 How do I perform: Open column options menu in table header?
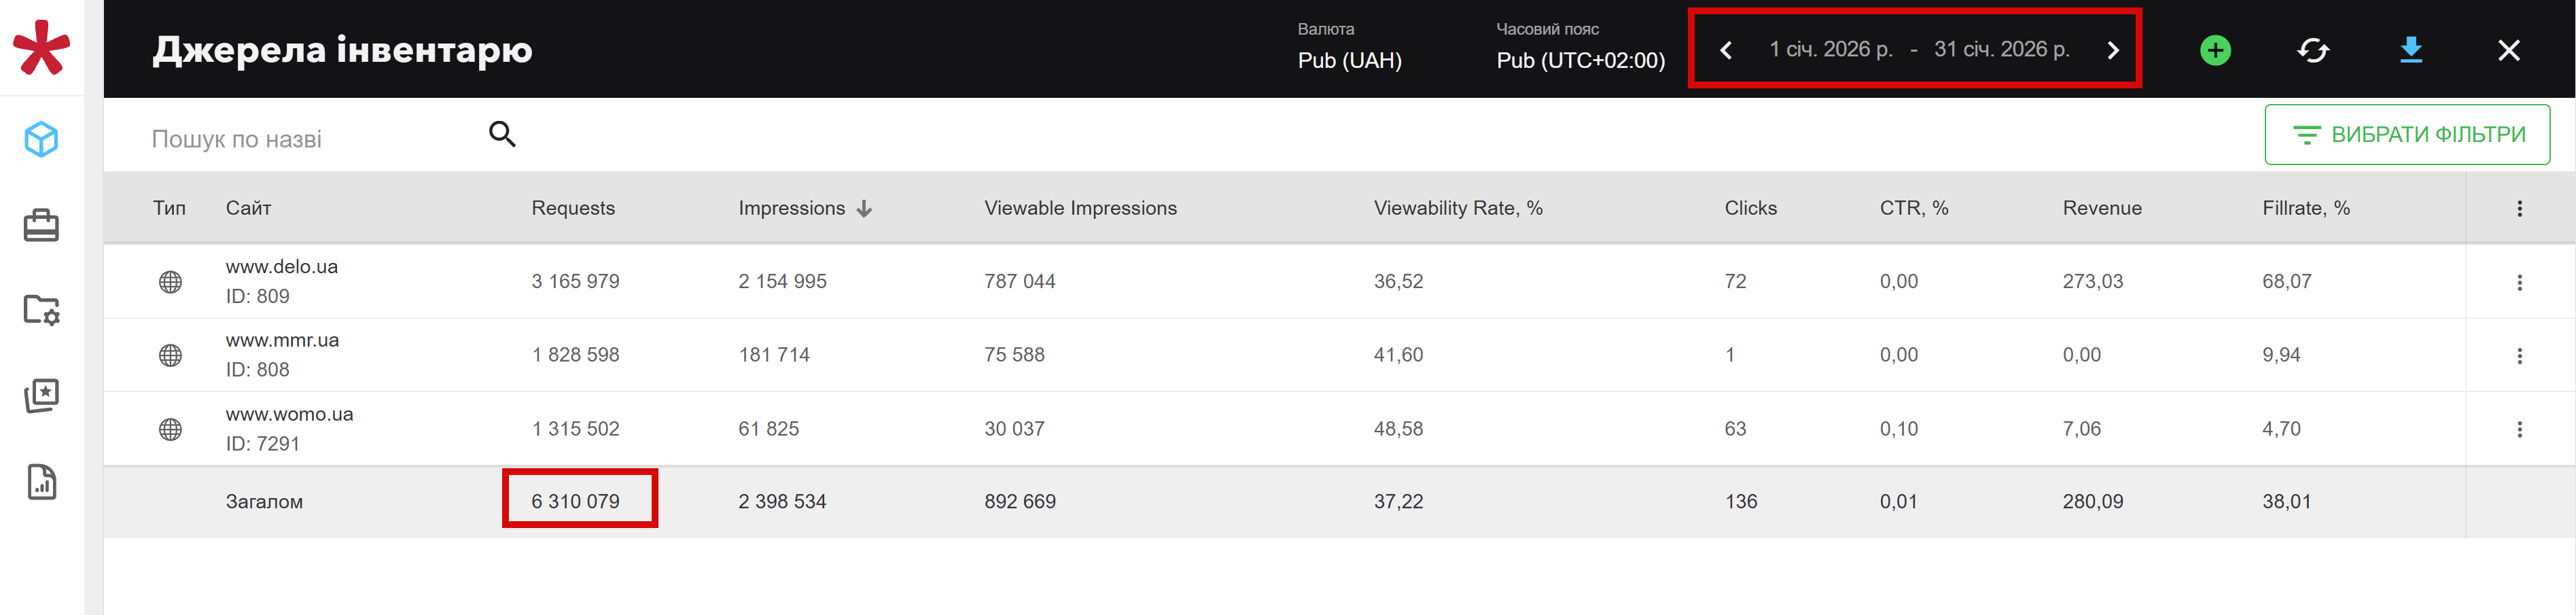2519,208
